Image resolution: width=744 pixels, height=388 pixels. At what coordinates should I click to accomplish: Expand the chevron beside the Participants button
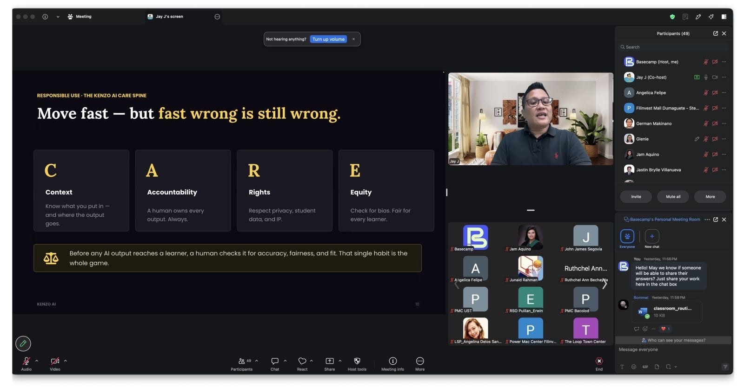(x=257, y=361)
